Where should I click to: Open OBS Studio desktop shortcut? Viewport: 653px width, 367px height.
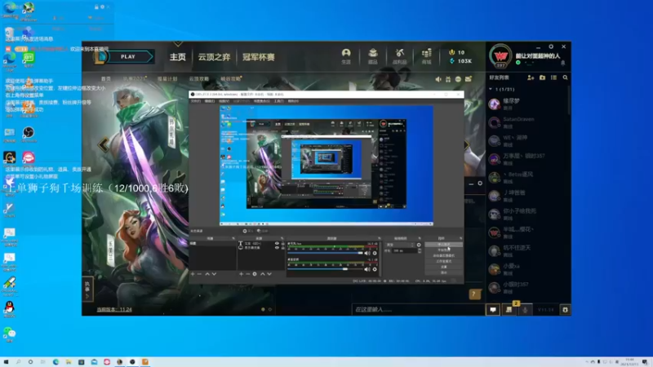(x=29, y=135)
